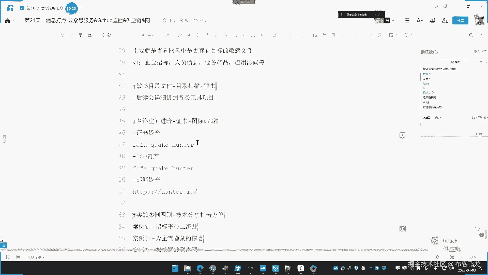Open a new tab with plus
Image resolution: width=488 pixels, height=275 pixels.
(x=81, y=8)
